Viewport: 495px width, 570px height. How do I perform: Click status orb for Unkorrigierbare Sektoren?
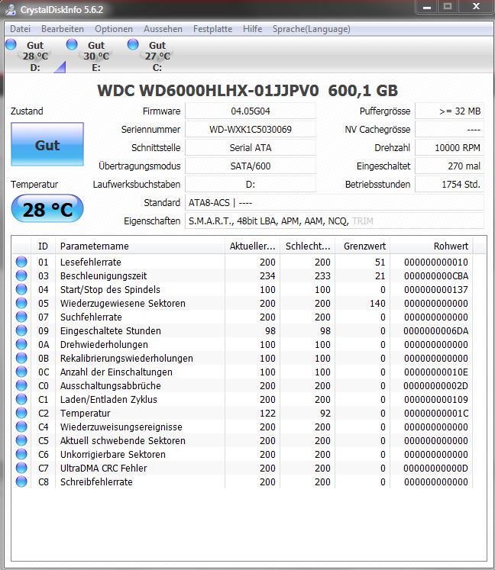21,454
